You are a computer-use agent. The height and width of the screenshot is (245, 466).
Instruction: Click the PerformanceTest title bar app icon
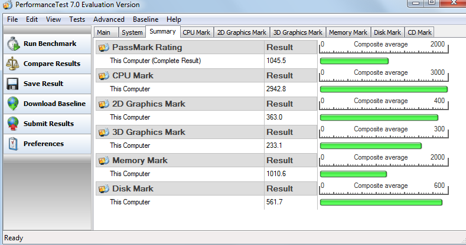(x=8, y=5)
